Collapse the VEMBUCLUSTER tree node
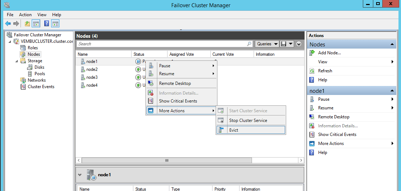The image size is (401, 191). 10,41
